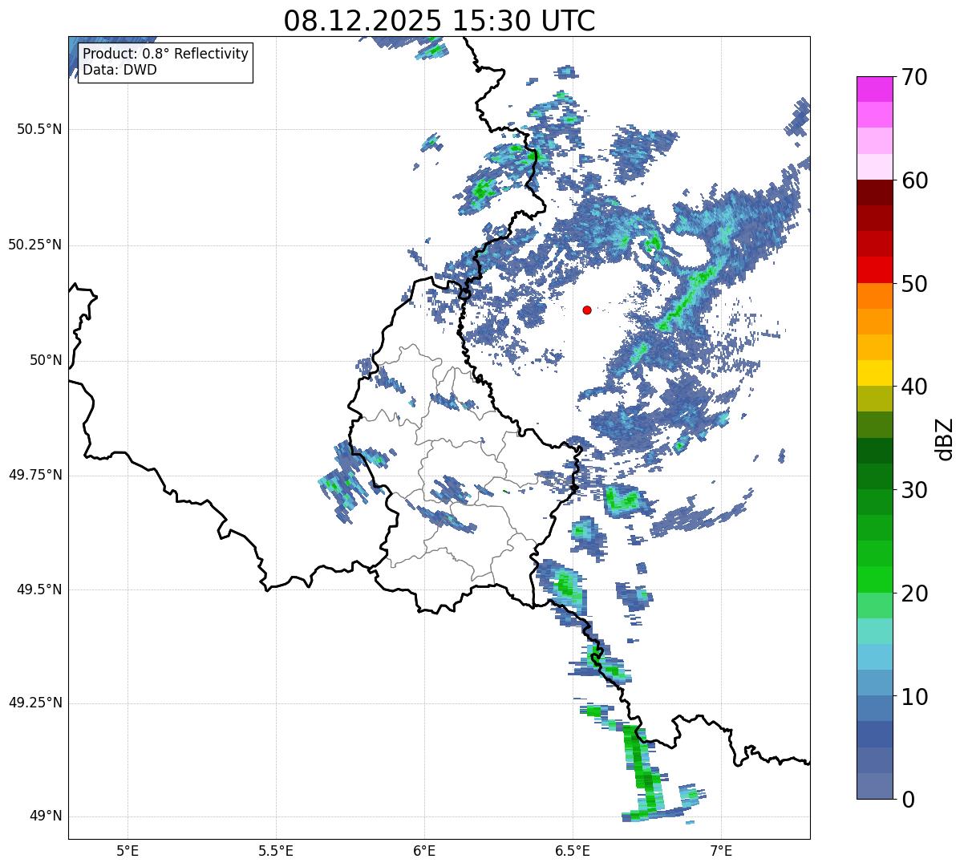Click the 7°E longitude label
Image resolution: width=964 pixels, height=867 pixels.
tap(721, 850)
